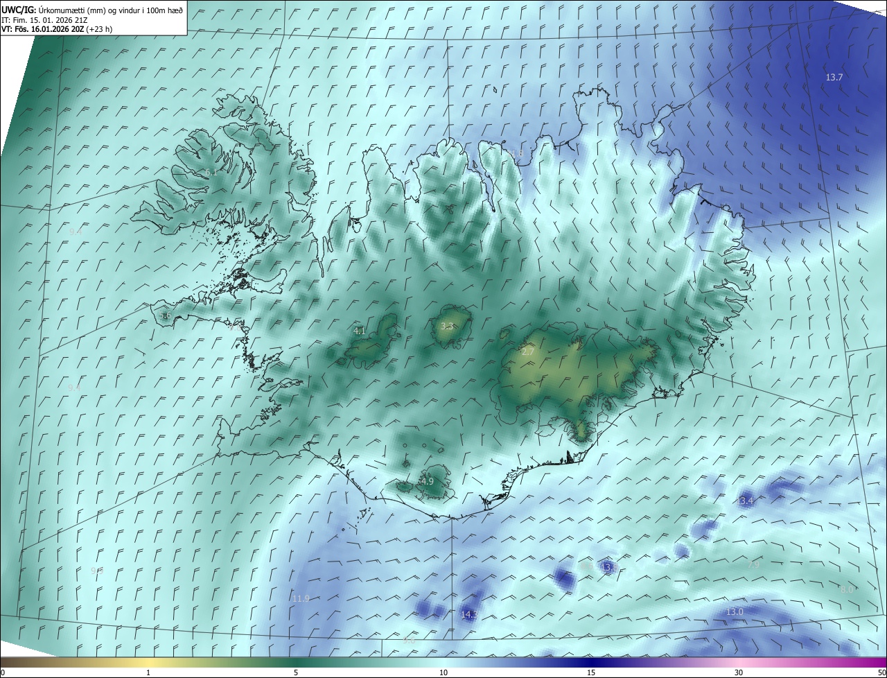The height and width of the screenshot is (678, 887).
Task: Click the 6.1 value label over the Westfjords
Action: tap(211, 173)
